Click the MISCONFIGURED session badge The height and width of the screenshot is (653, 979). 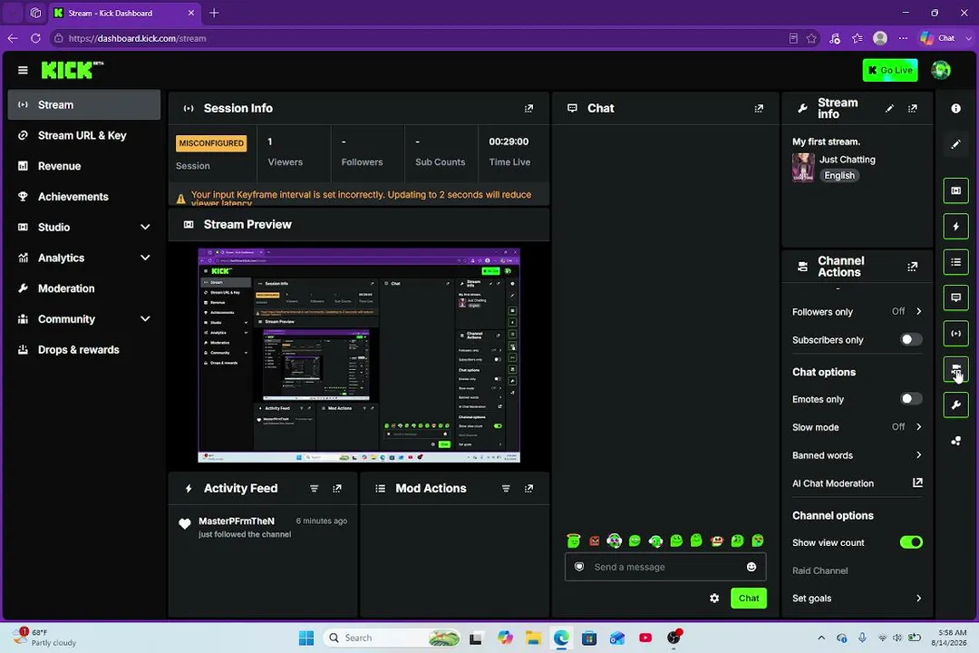click(211, 143)
